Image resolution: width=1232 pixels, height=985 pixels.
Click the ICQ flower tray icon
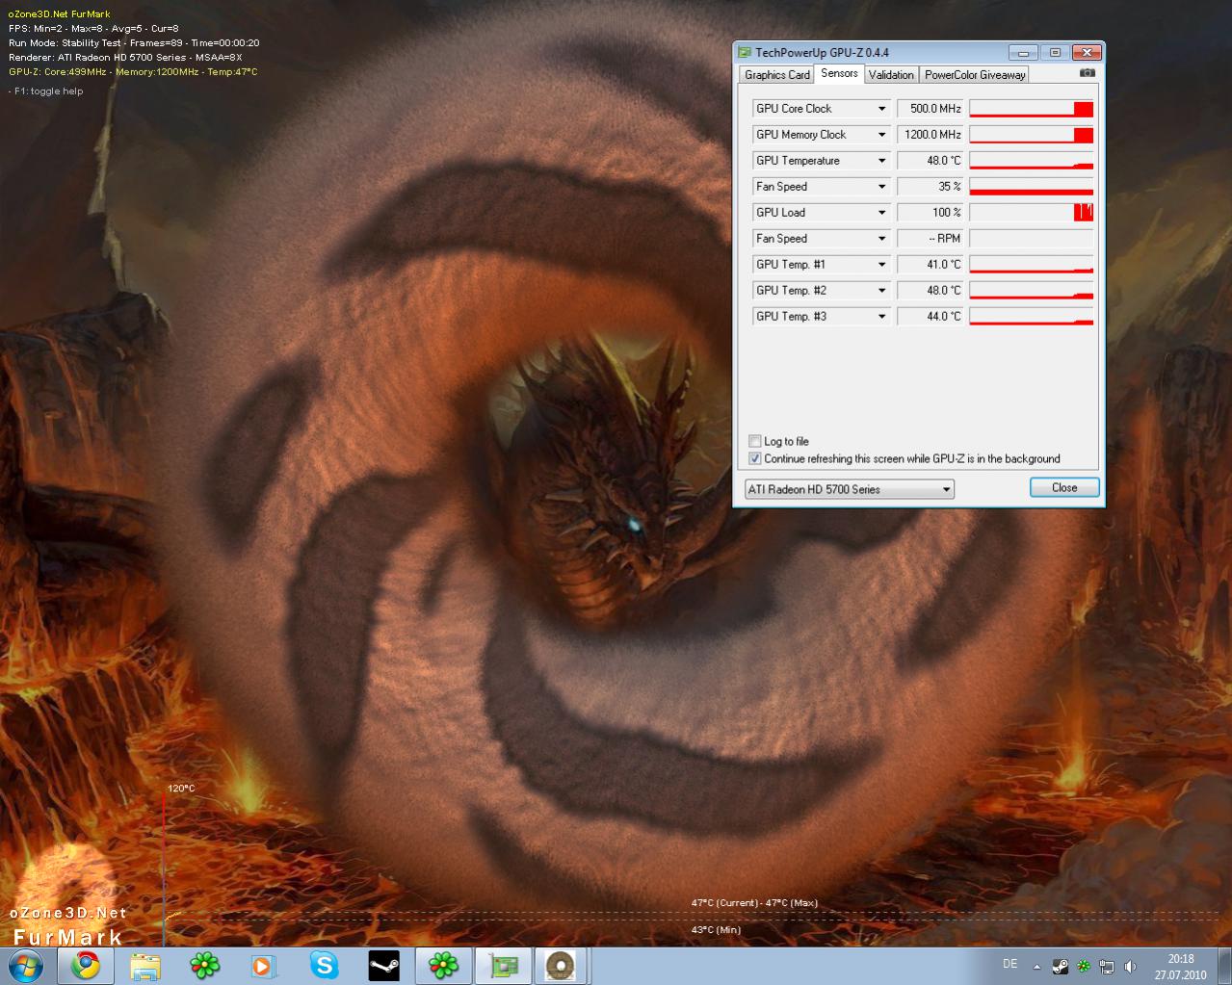pyautogui.click(x=1084, y=966)
